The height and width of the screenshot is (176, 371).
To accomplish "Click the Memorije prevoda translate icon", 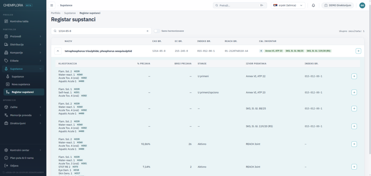I will 6,115.
